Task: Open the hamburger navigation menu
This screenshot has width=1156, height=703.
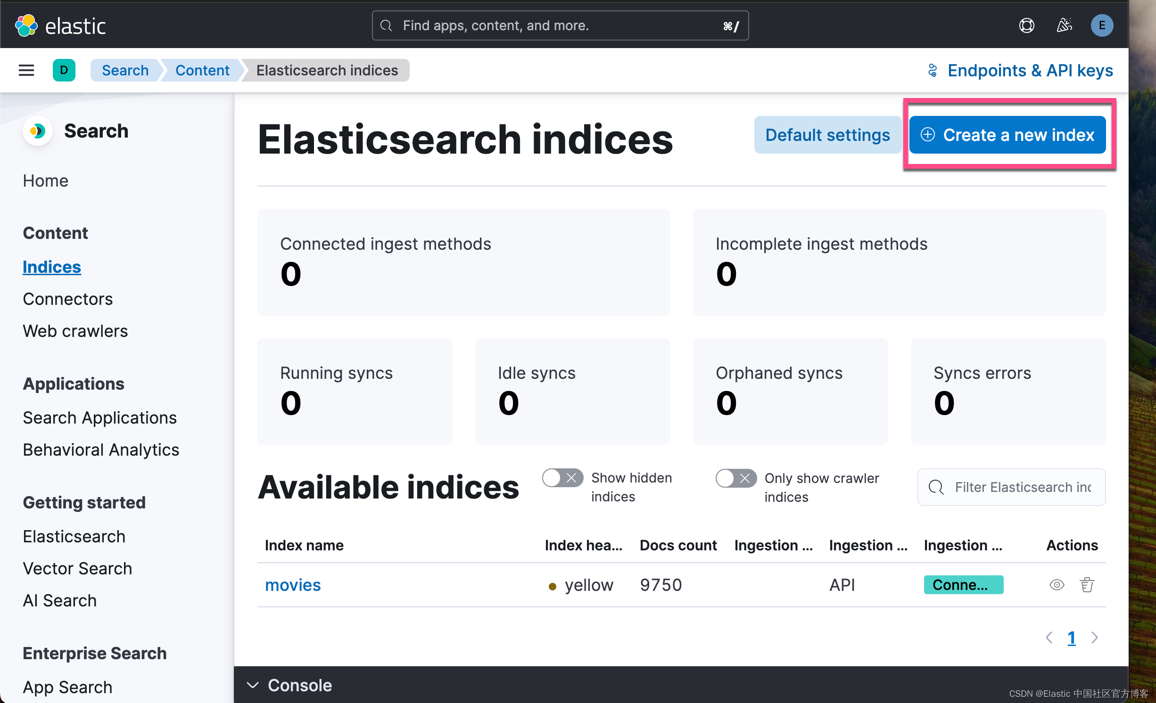Action: (26, 70)
